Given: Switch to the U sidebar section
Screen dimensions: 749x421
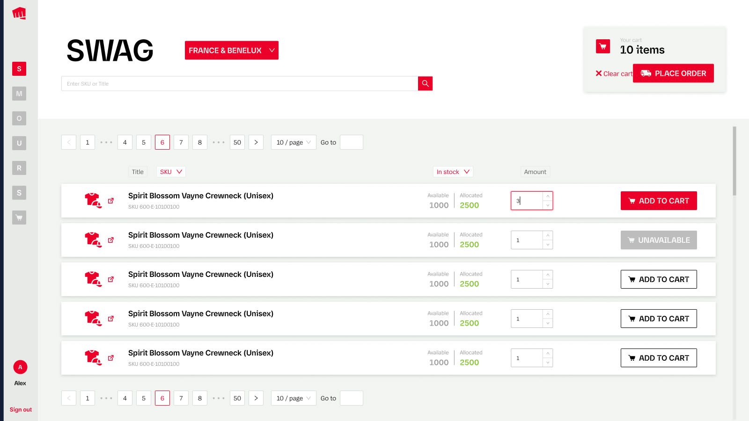Looking at the screenshot, I should 19,143.
